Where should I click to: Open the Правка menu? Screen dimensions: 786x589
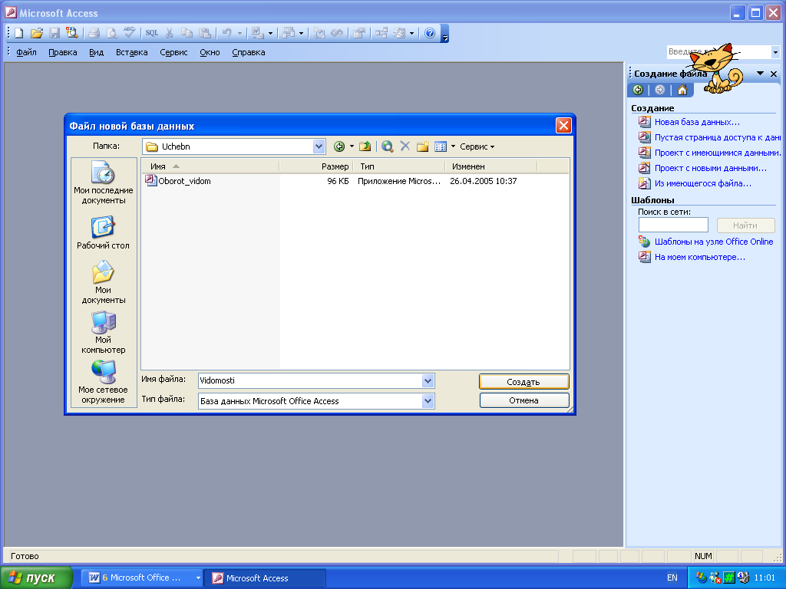point(63,52)
